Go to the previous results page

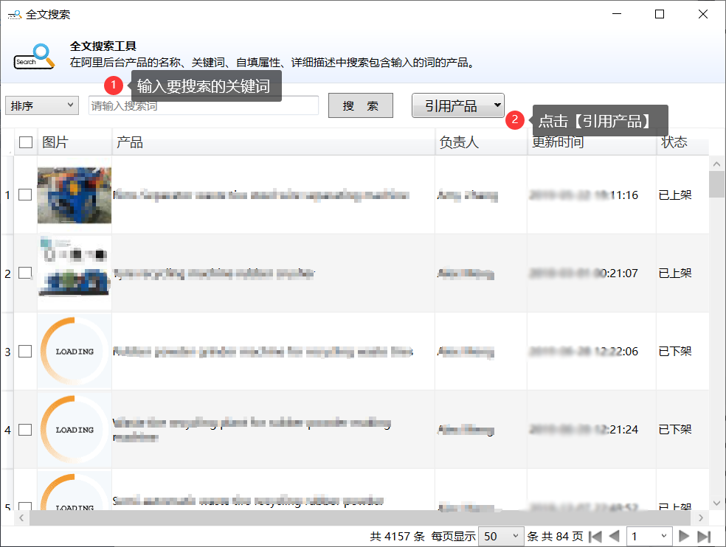click(615, 537)
